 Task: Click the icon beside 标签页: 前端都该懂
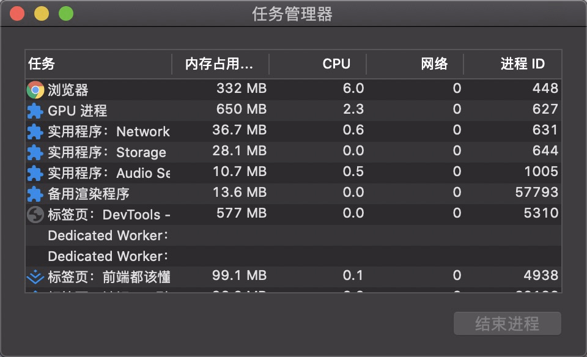point(35,277)
